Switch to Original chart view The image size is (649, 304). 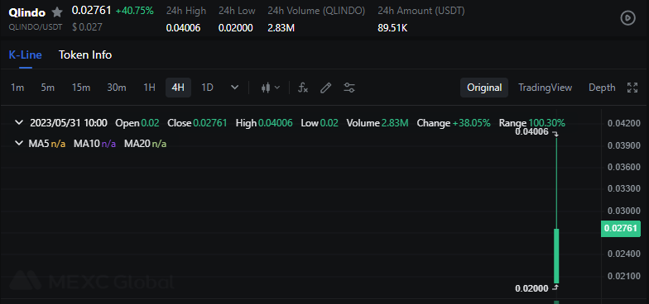(x=484, y=88)
